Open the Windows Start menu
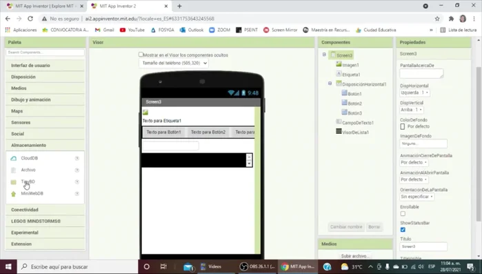482x274 pixels. click(x=8, y=266)
